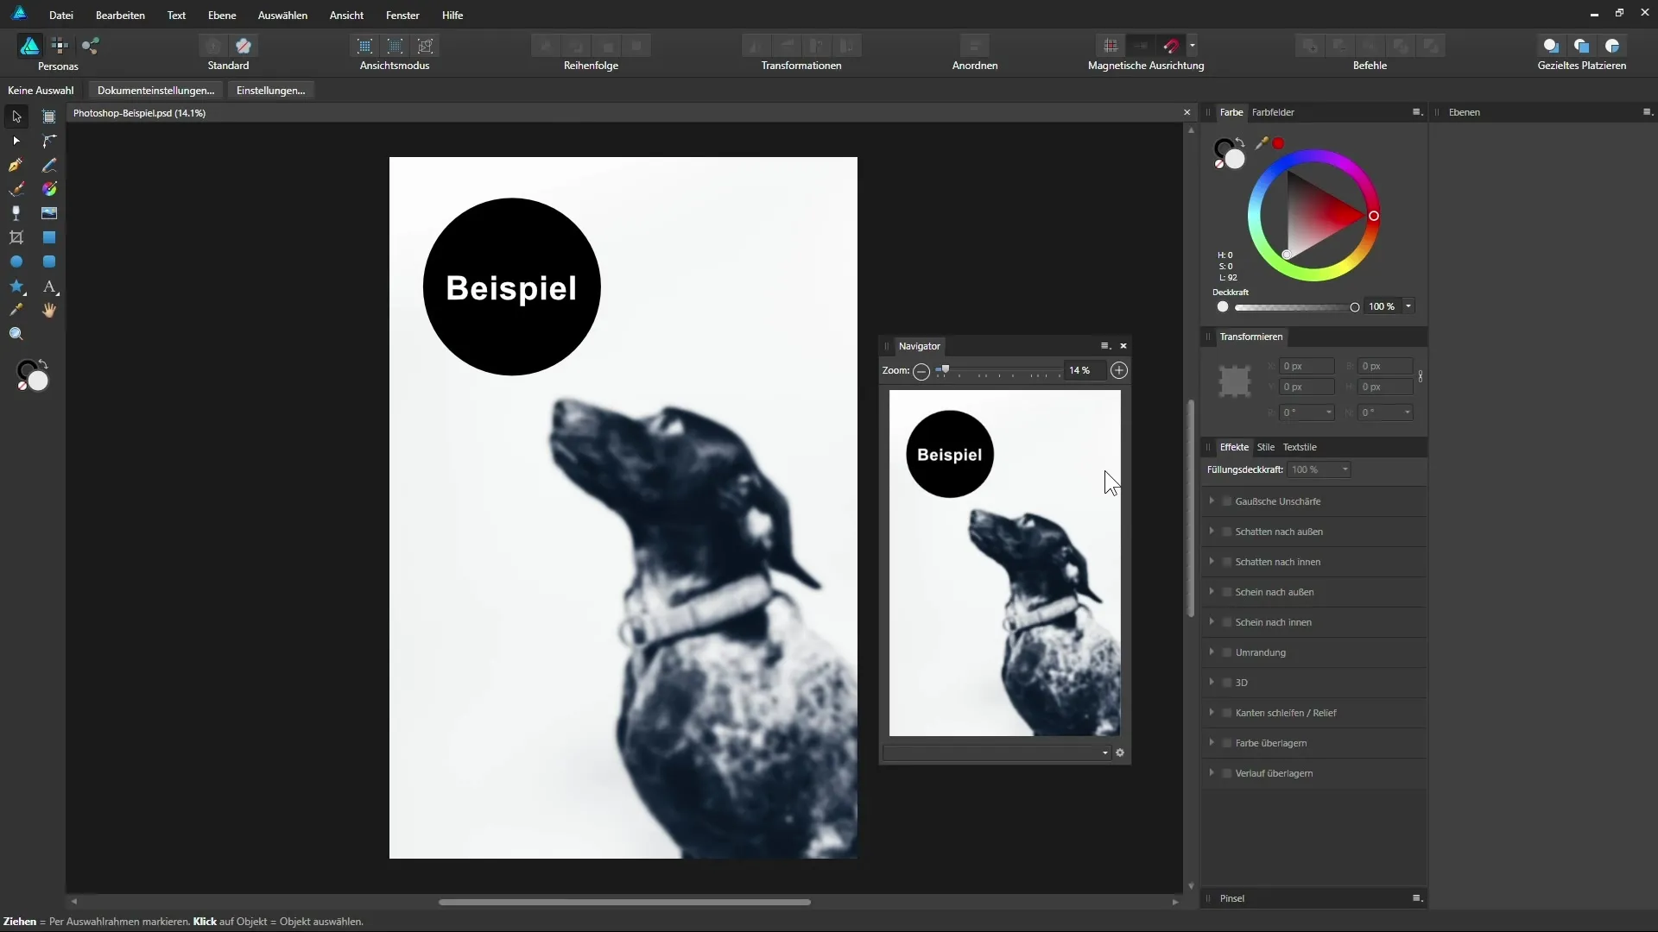Select the Artistic Text tool
This screenshot has height=932, width=1658.
49,286
